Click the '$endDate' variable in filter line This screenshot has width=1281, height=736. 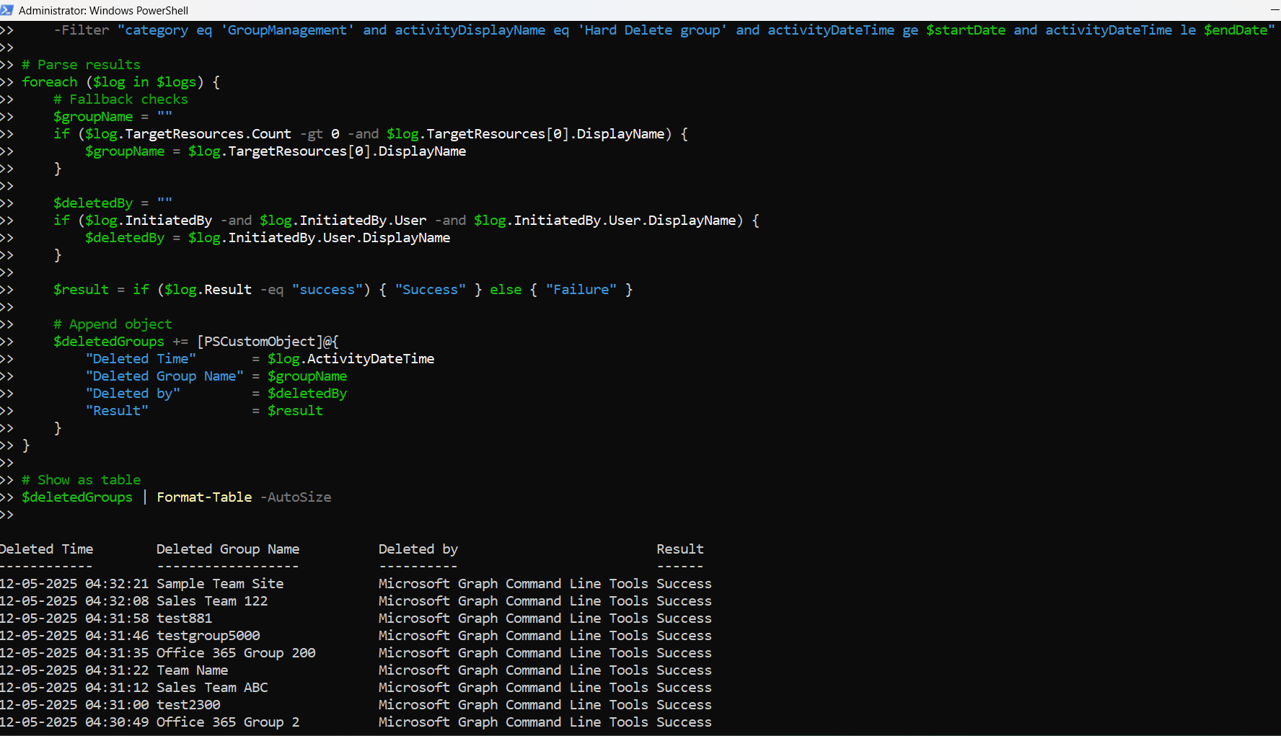pos(1235,30)
